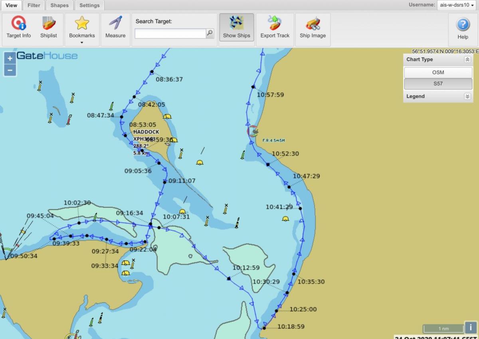Select the track point at 10:35:30
The height and width of the screenshot is (339, 479).
click(x=294, y=274)
